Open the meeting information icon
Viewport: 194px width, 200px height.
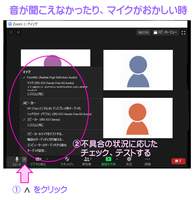point(11,32)
